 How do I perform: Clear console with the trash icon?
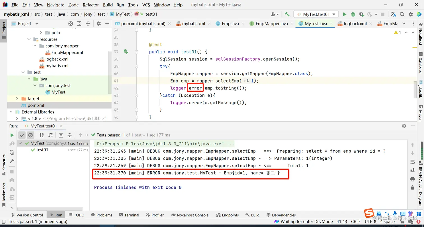pos(412,188)
